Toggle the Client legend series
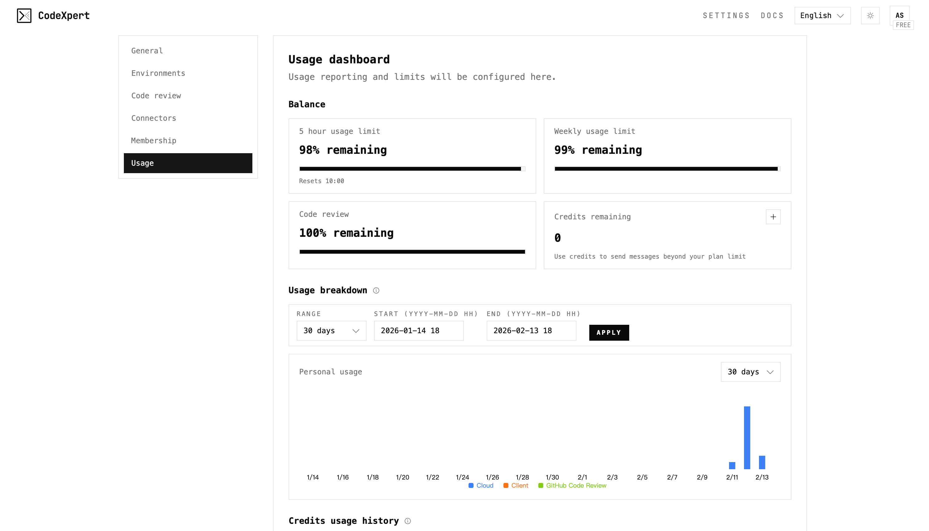This screenshot has height=531, width=929. point(516,485)
